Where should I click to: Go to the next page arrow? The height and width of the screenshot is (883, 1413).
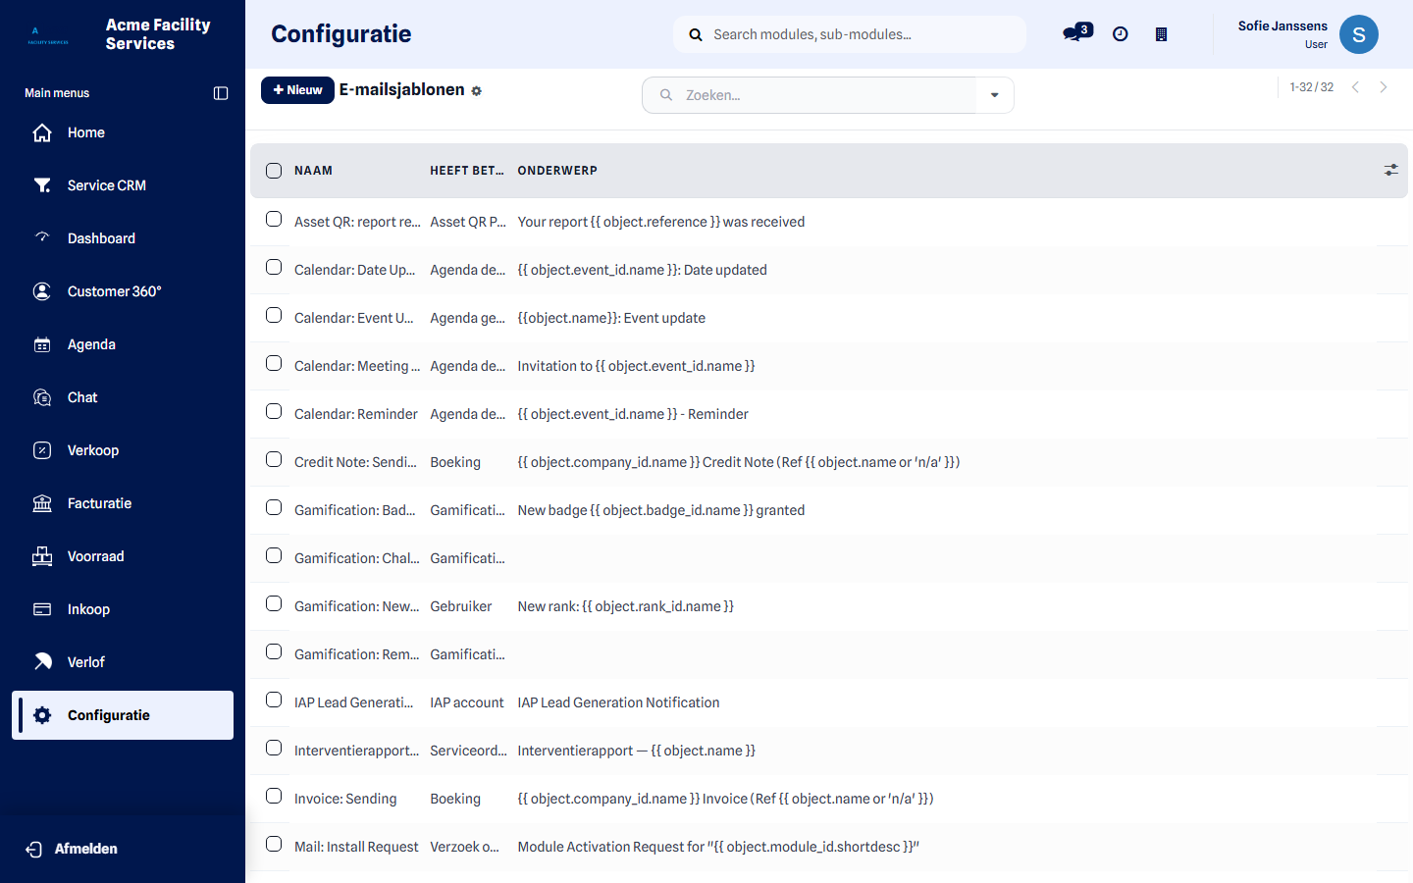pos(1384,87)
